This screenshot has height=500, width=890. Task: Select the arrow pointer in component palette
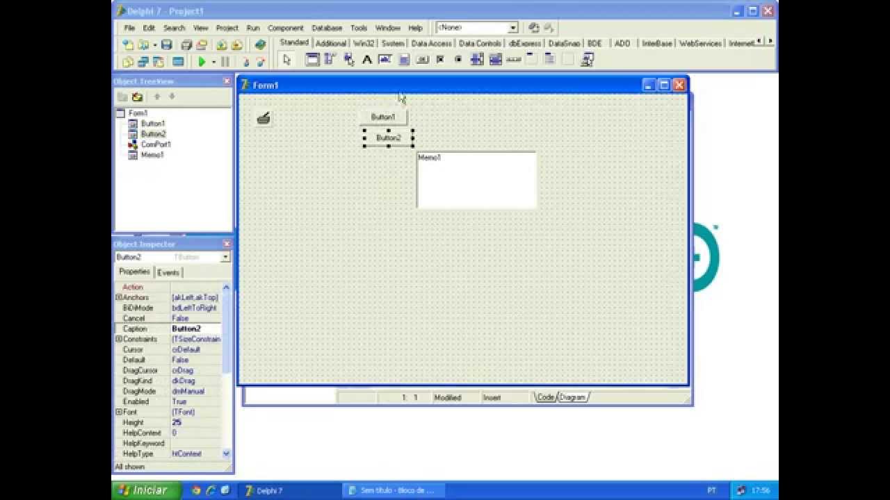click(286, 60)
